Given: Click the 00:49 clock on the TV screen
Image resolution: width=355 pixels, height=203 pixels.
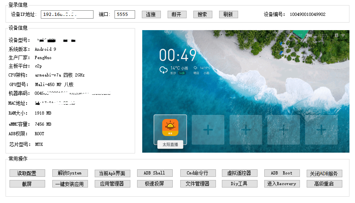Looking at the screenshot, I should [x=178, y=55].
